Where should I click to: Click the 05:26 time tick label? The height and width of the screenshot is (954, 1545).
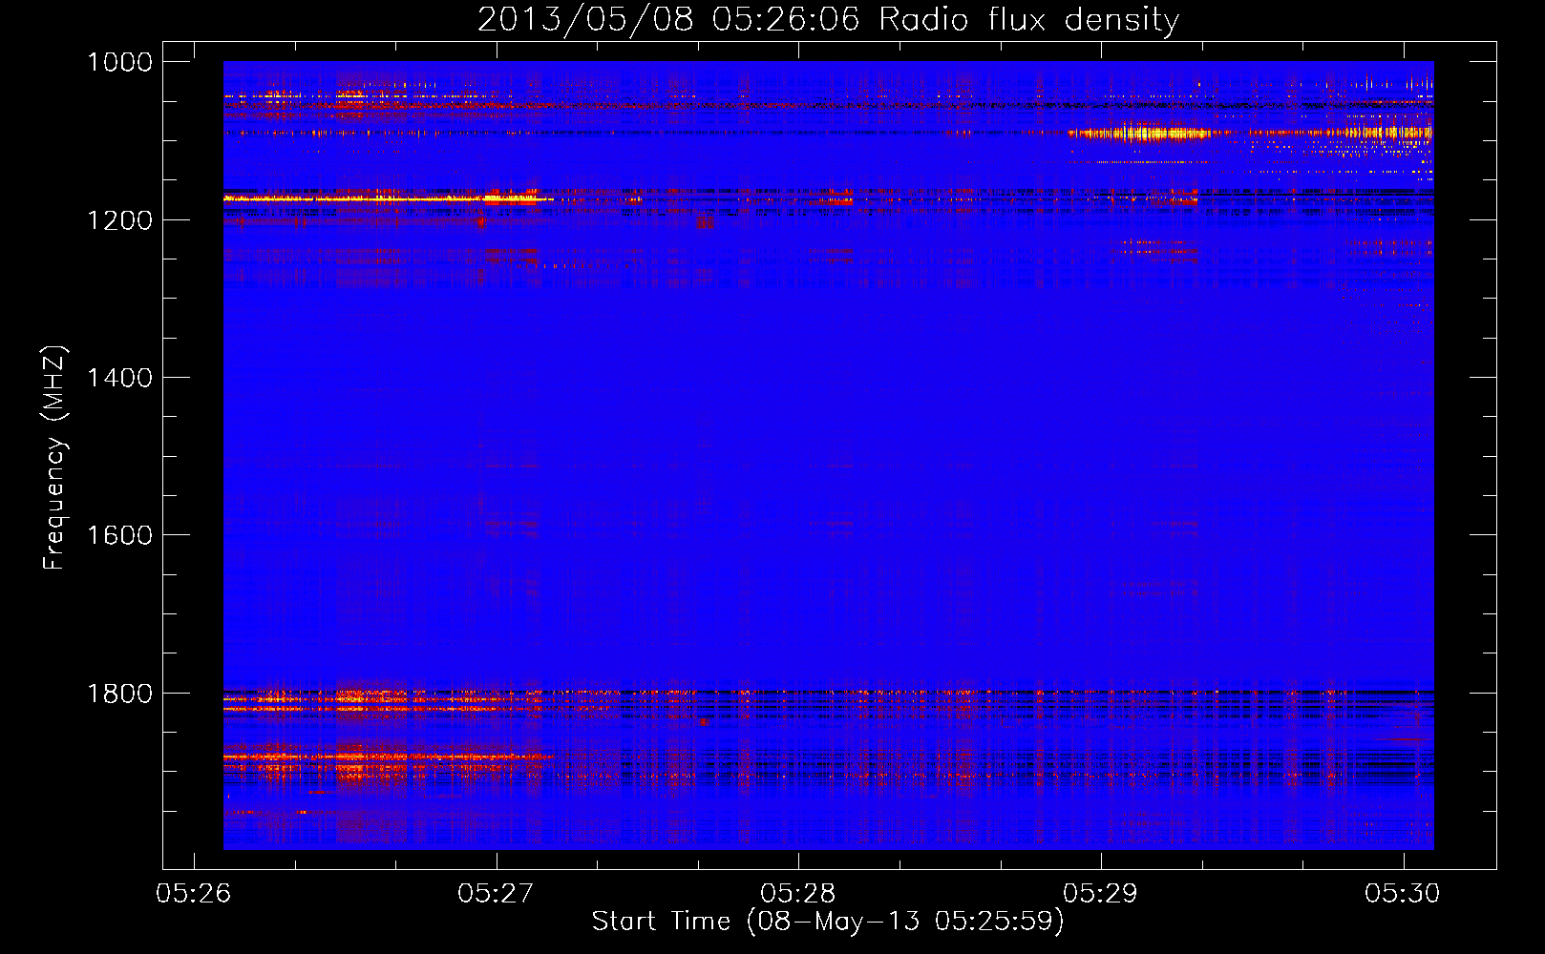(x=193, y=894)
